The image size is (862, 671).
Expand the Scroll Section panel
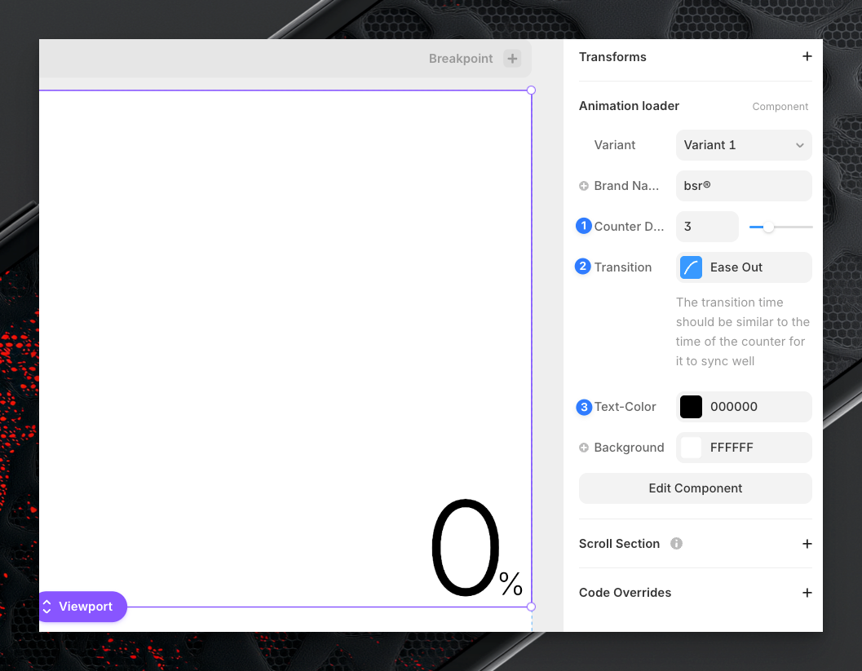click(x=807, y=544)
